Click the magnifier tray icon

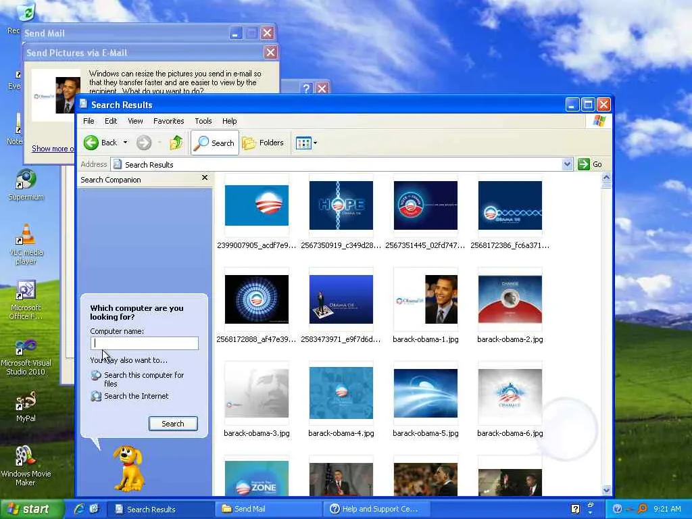[643, 509]
